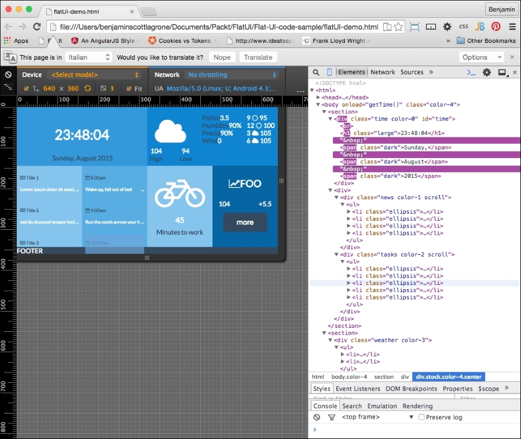Toggle device mode phone icon in DevTools
This screenshot has height=439, width=521.
pos(329,72)
